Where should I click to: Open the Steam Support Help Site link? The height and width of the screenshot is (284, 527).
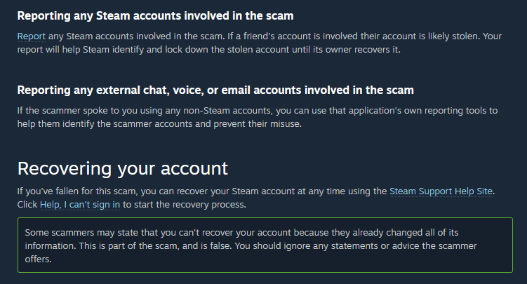coord(441,191)
